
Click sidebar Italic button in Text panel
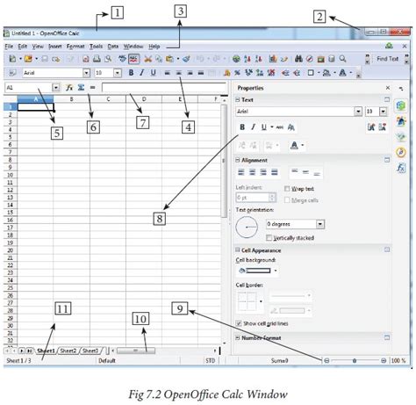253,127
